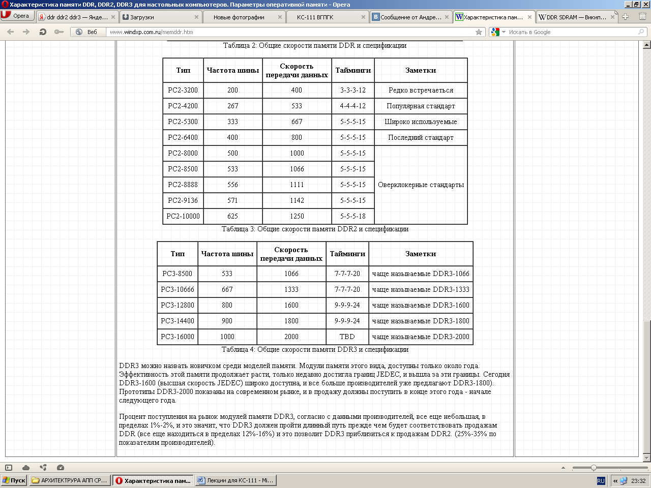
Task: Close the Характеристика пам... tab
Action: pyautogui.click(x=529, y=17)
